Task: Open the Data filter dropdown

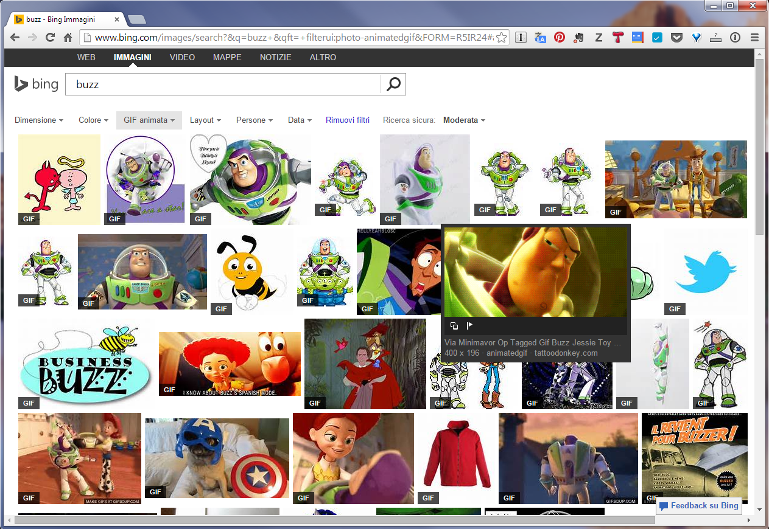Action: click(x=300, y=120)
